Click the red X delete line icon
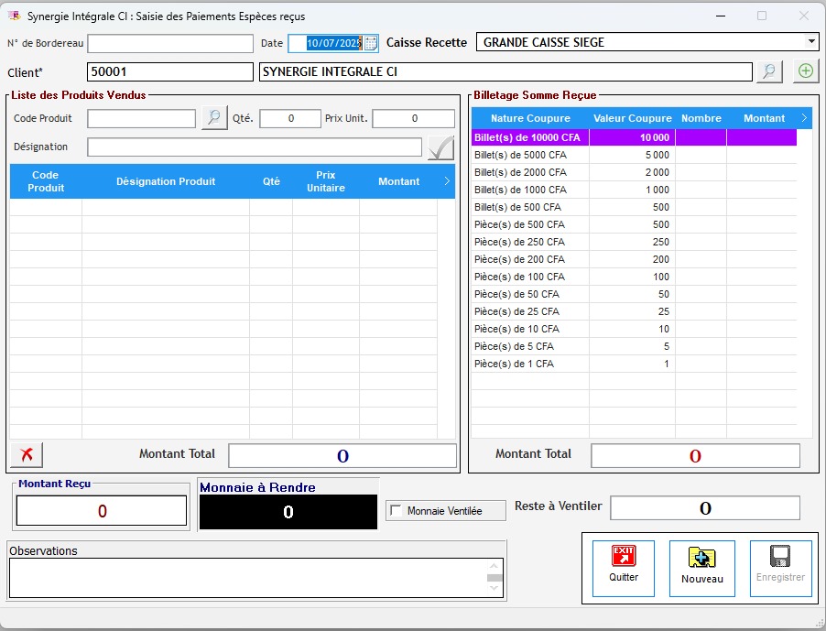This screenshot has width=826, height=631. (27, 454)
